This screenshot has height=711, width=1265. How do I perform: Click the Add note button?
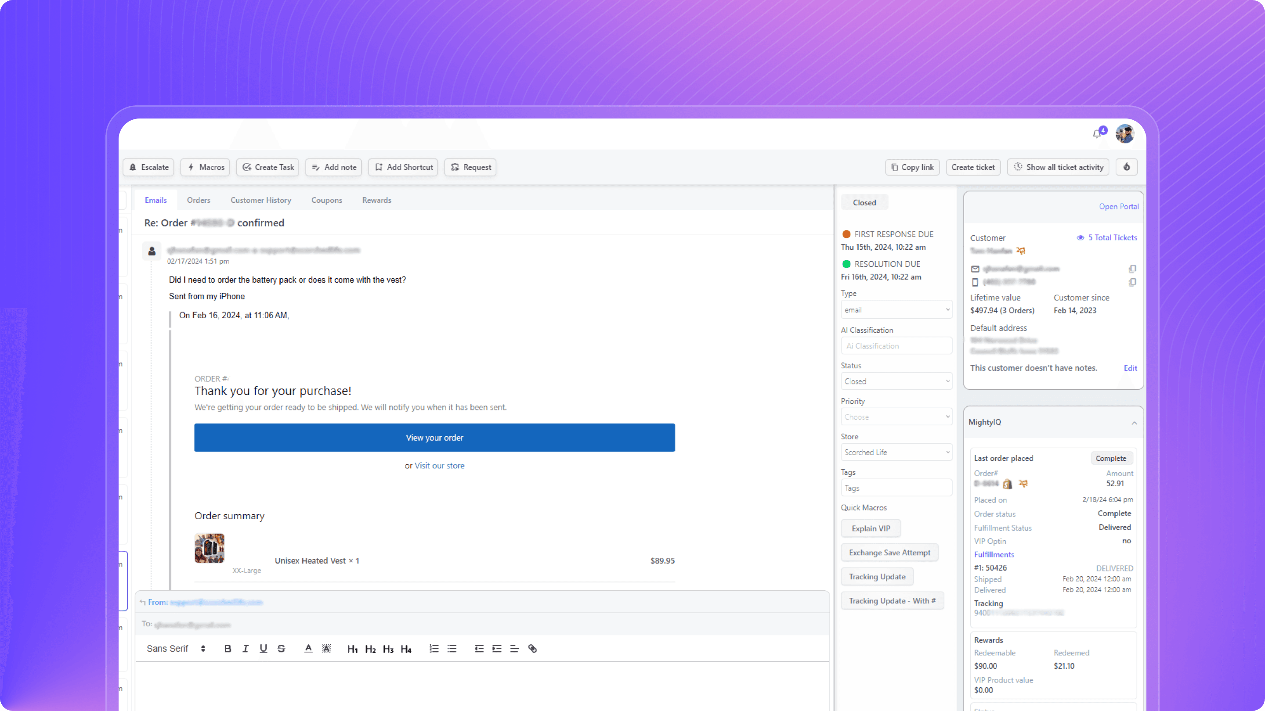[334, 167]
